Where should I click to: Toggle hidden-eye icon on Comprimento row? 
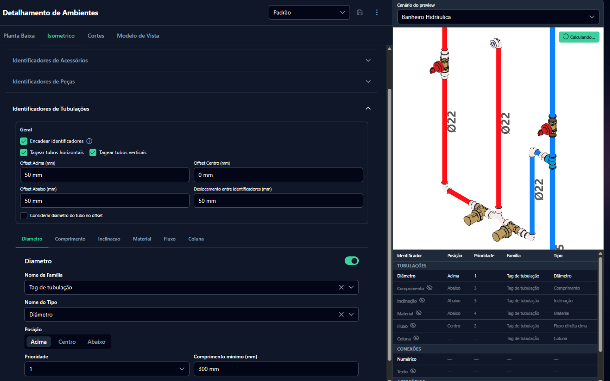point(429,288)
